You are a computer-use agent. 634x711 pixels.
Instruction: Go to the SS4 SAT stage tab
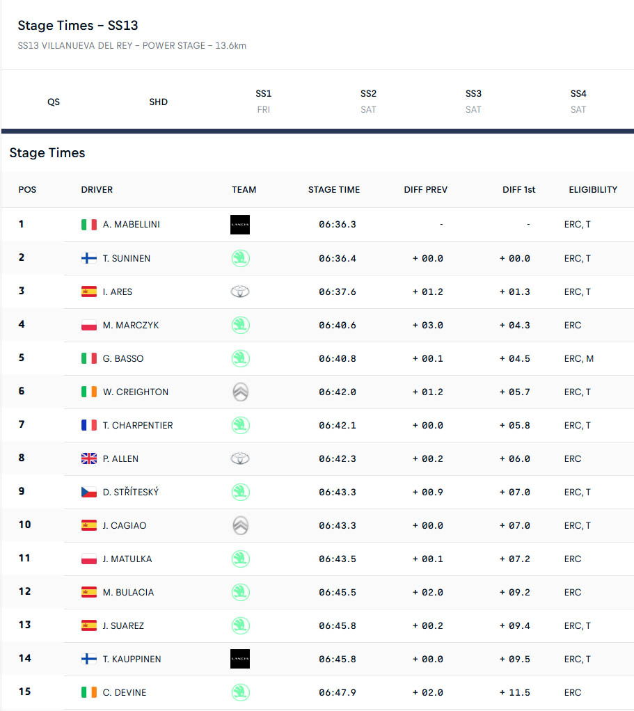[578, 101]
